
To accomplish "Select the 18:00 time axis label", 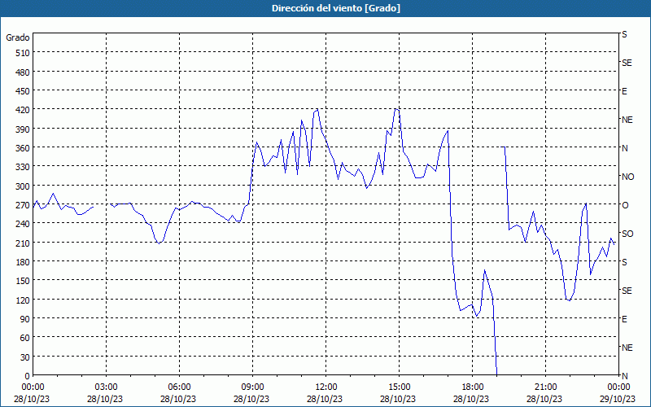I will (473, 387).
